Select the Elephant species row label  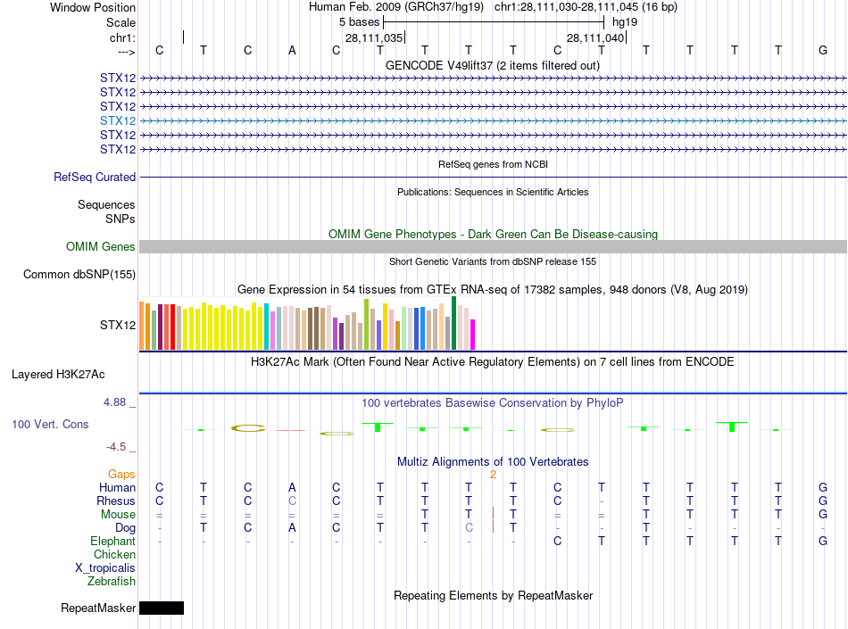click(112, 541)
